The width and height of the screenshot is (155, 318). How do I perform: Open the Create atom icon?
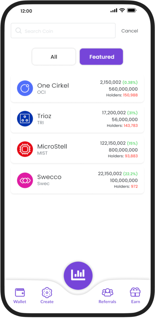pyautogui.click(x=47, y=293)
